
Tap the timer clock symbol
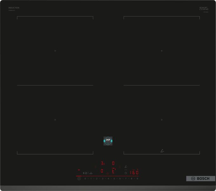point(126,173)
